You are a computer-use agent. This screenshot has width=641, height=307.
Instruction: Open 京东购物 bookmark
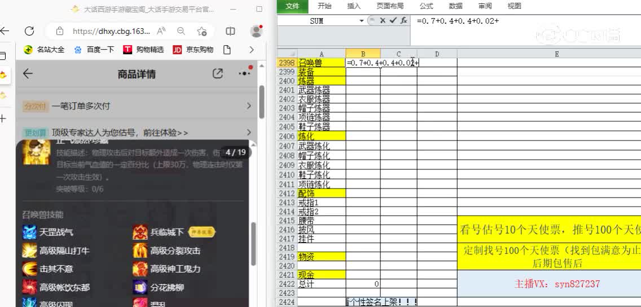194,50
